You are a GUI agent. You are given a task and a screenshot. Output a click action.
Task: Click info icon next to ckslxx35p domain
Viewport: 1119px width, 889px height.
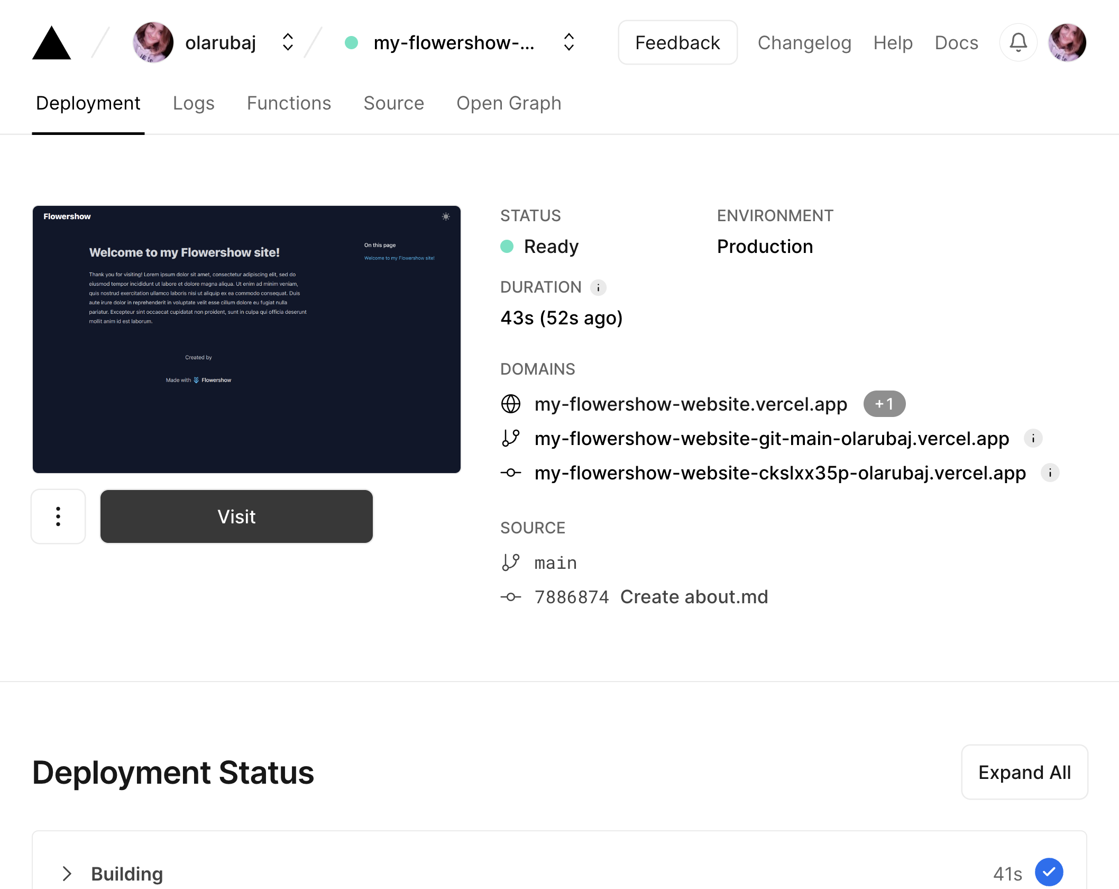[1050, 473]
